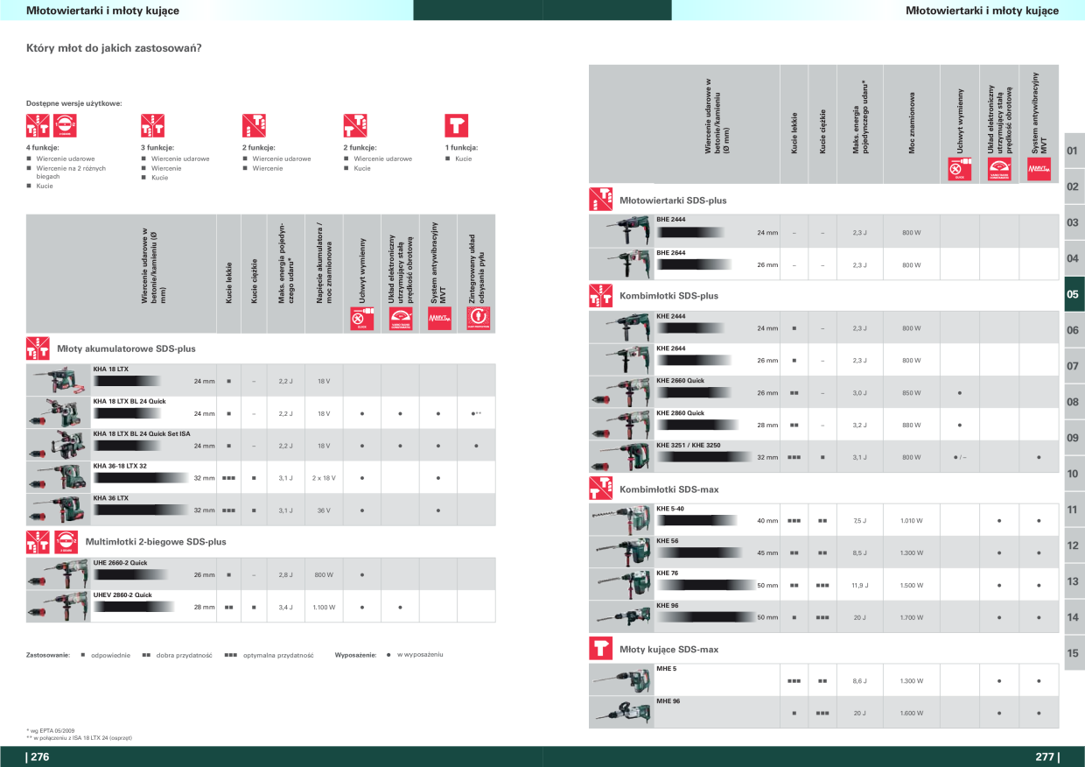
Task: Click the KHE 5-40 product image
Action: pyautogui.click(x=619, y=520)
